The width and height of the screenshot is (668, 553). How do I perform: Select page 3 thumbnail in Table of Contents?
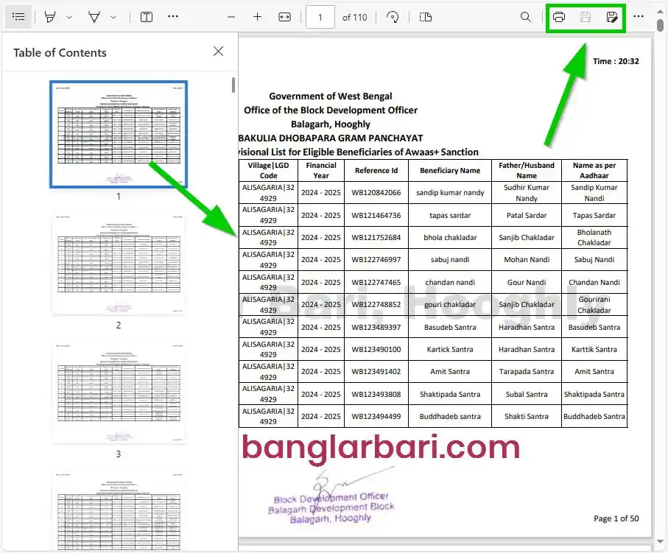tap(119, 392)
